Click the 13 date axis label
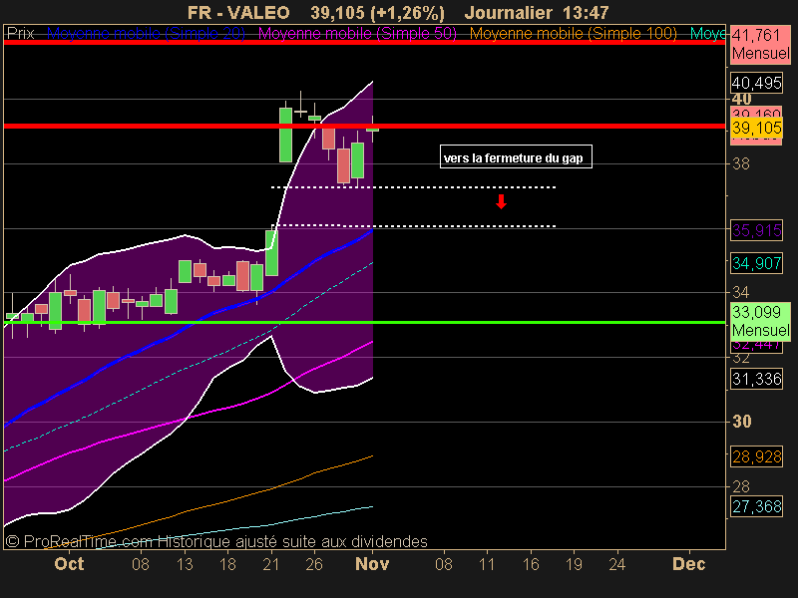The width and height of the screenshot is (798, 598). tap(185, 564)
